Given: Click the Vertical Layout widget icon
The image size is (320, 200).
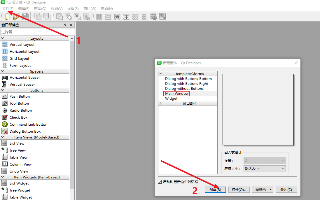Looking at the screenshot, I should click(x=5, y=44).
